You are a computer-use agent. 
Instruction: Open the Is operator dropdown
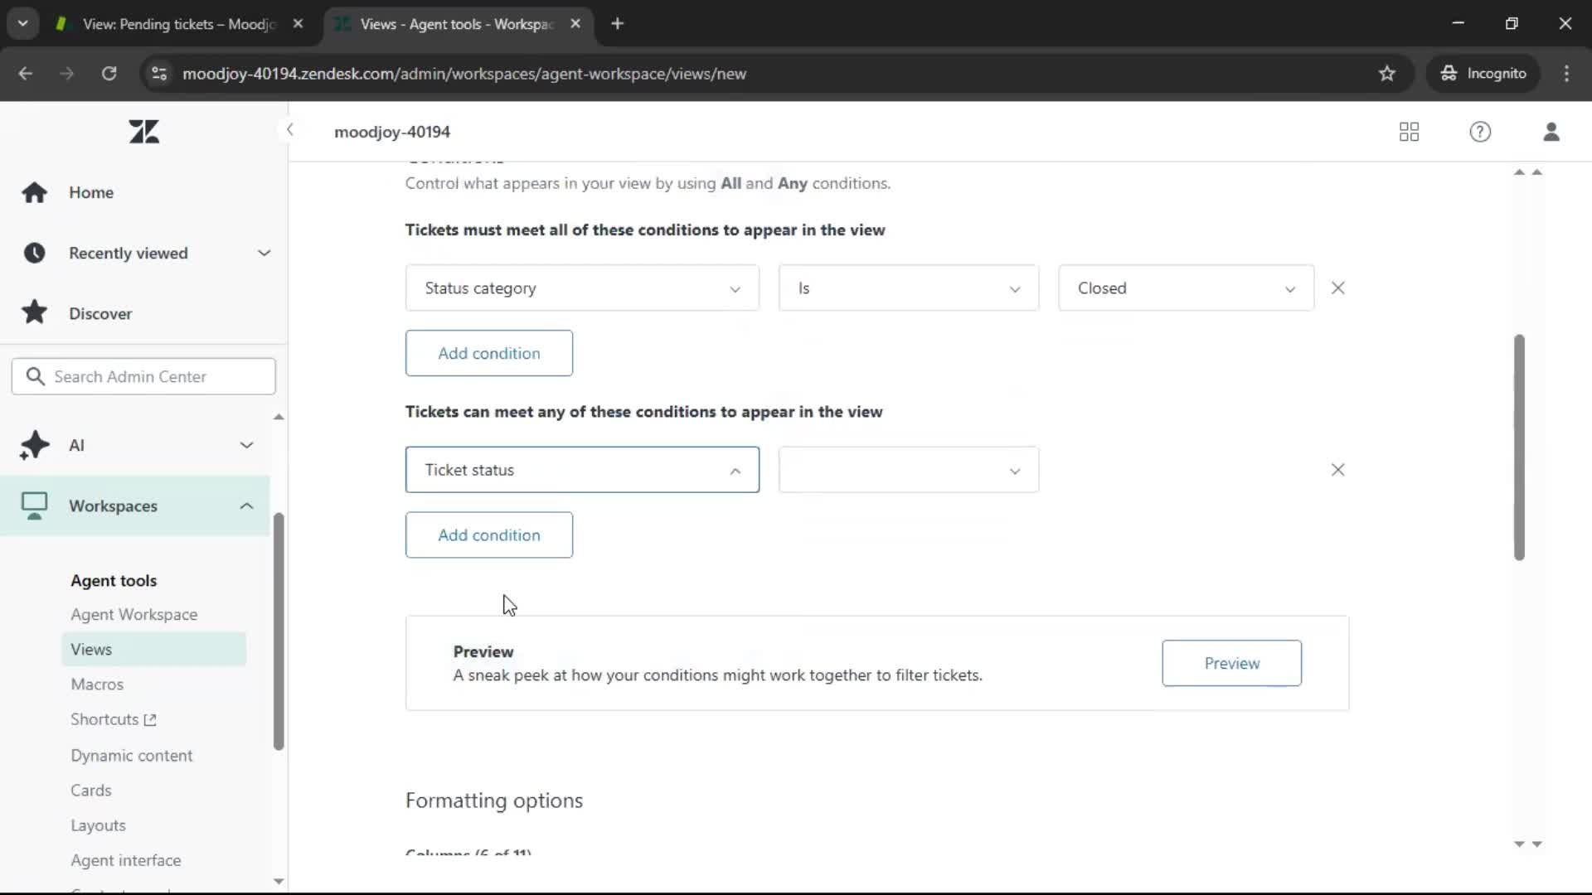908,288
